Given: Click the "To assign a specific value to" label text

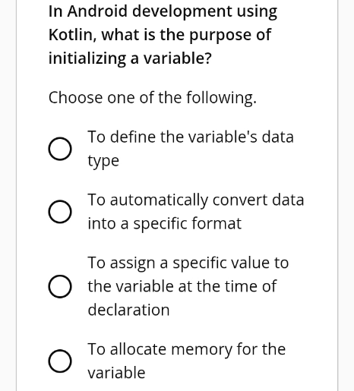Looking at the screenshot, I should 188,263.
